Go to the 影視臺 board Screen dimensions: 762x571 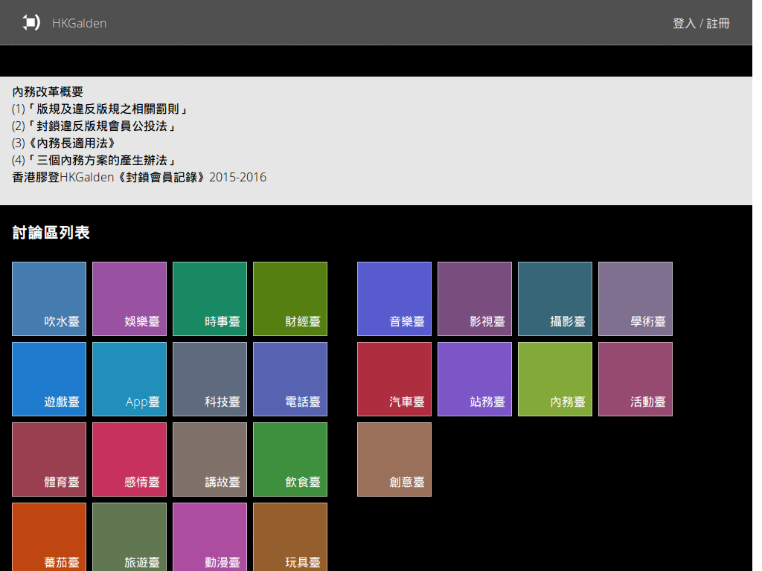475,299
